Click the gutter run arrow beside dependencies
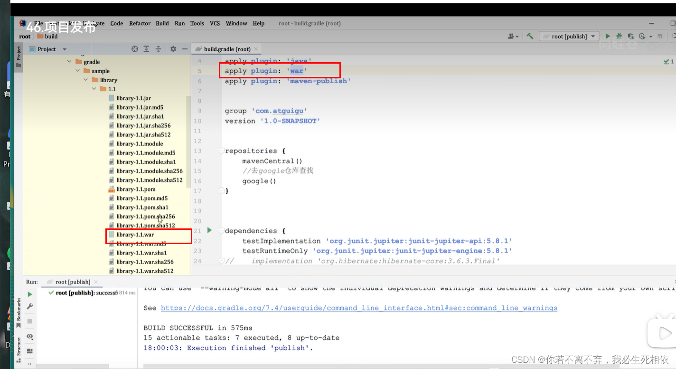The image size is (676, 369). pos(209,230)
